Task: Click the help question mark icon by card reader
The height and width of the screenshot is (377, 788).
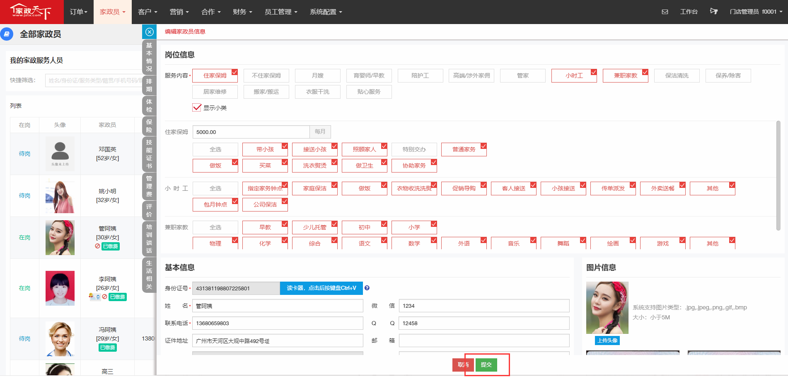Action: tap(367, 288)
